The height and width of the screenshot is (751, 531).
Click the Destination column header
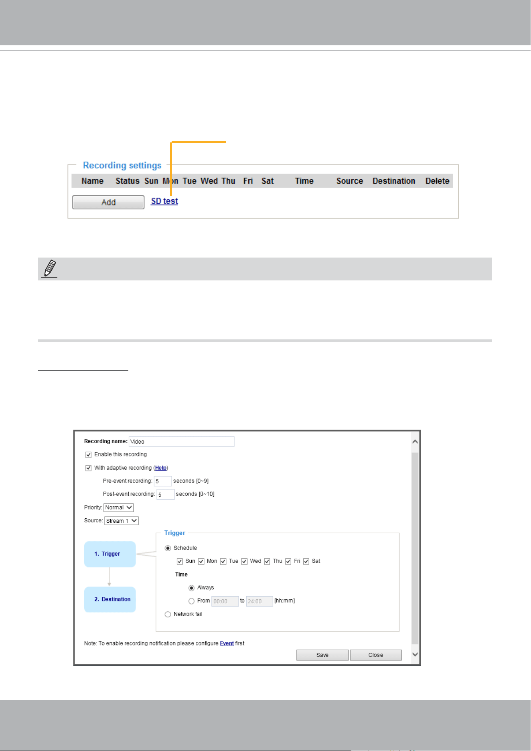point(394,181)
